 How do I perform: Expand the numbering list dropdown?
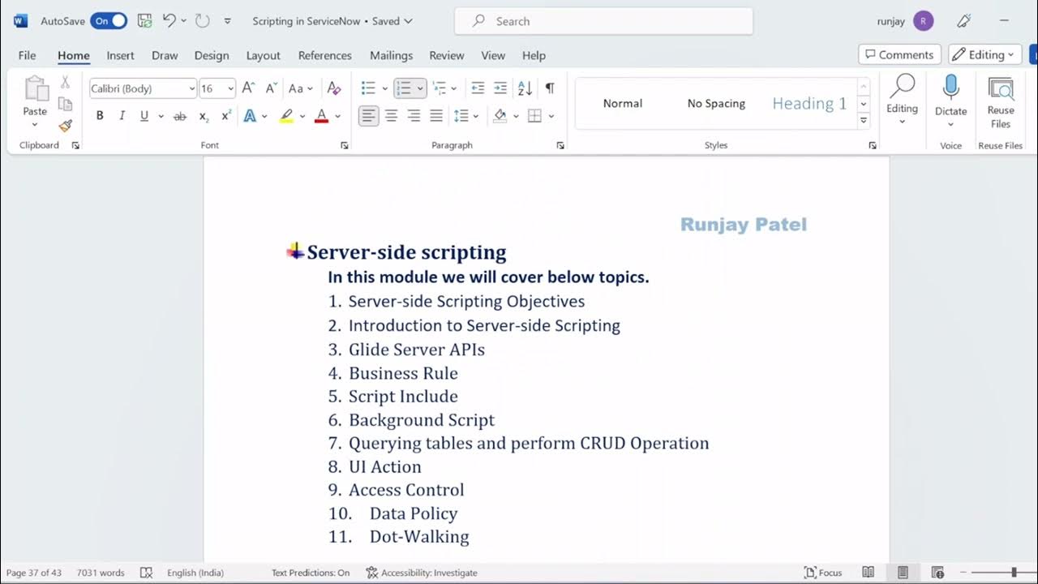pyautogui.click(x=420, y=88)
